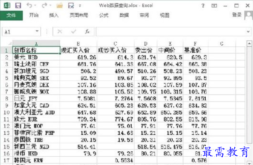253x165 pixels.
Task: Open the Quick Access Toolbar customize arrow
Action: pos(80,6)
